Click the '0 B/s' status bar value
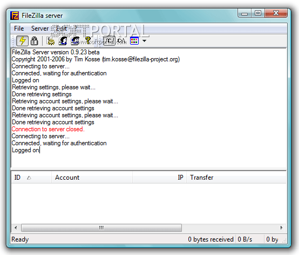 coord(245,239)
